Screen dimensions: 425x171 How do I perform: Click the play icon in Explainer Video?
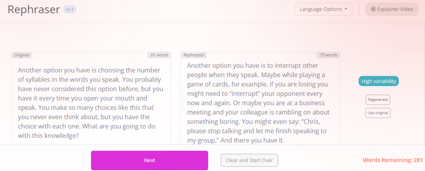pos(373,9)
